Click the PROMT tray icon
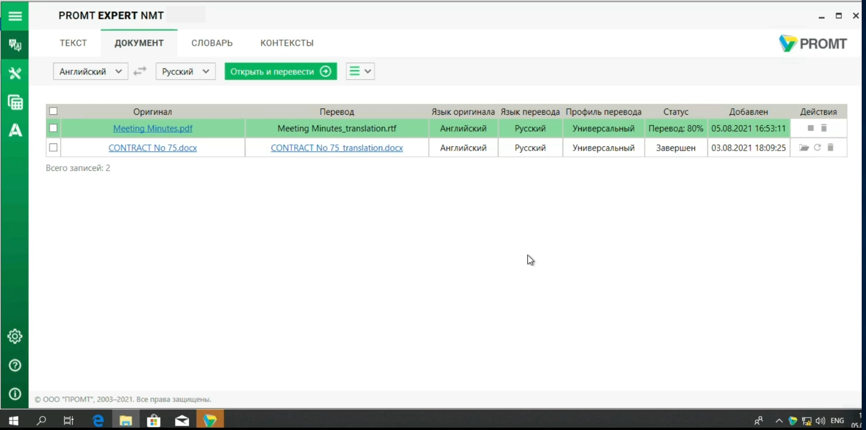 point(792,421)
